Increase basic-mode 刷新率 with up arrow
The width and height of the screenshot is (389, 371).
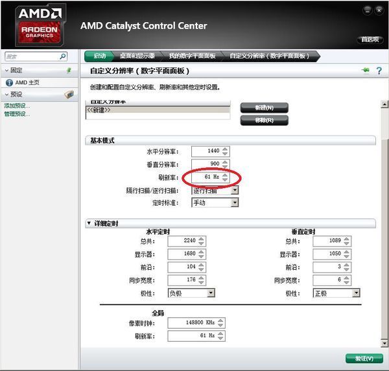pos(225,175)
